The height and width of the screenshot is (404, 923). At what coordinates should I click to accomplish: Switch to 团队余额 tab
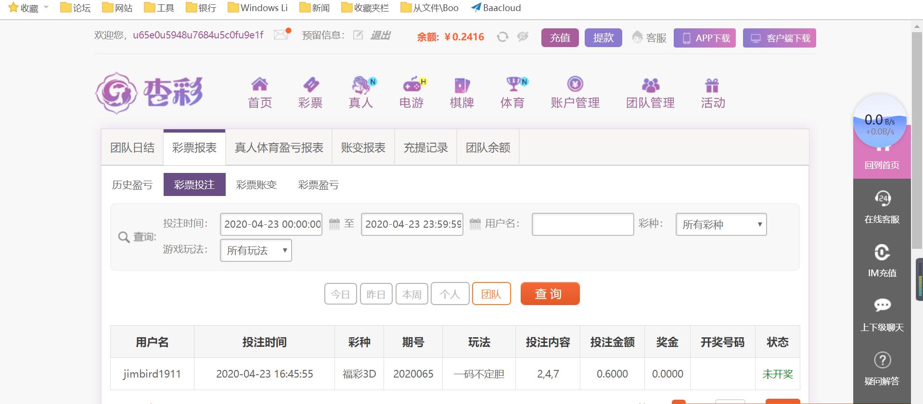[488, 147]
